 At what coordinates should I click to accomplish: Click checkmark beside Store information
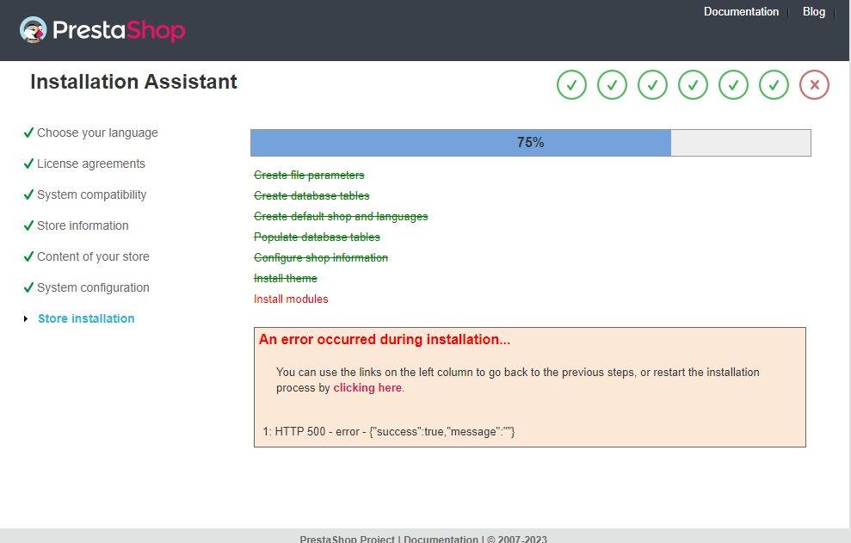(28, 225)
